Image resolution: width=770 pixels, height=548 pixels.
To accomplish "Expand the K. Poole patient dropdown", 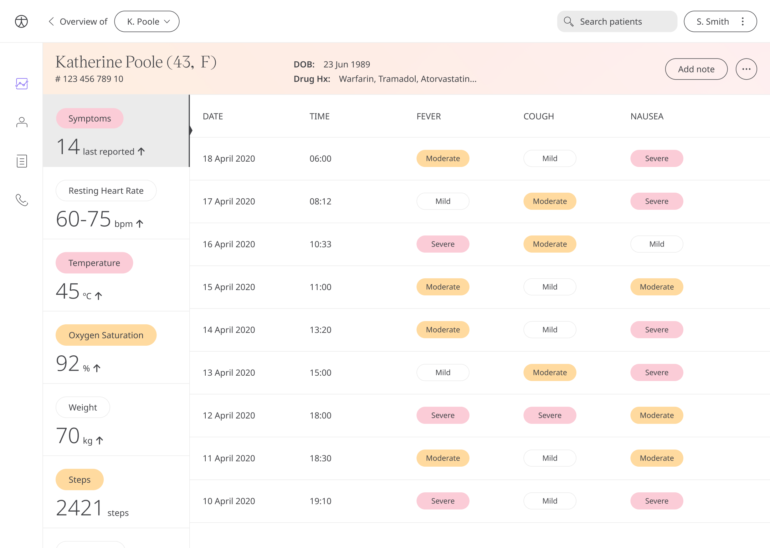I will point(147,21).
